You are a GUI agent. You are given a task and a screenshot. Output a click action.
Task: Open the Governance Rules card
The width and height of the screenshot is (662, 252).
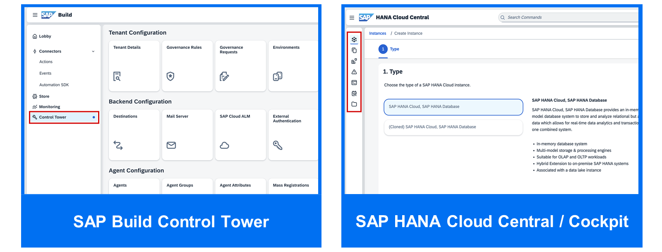click(x=187, y=66)
